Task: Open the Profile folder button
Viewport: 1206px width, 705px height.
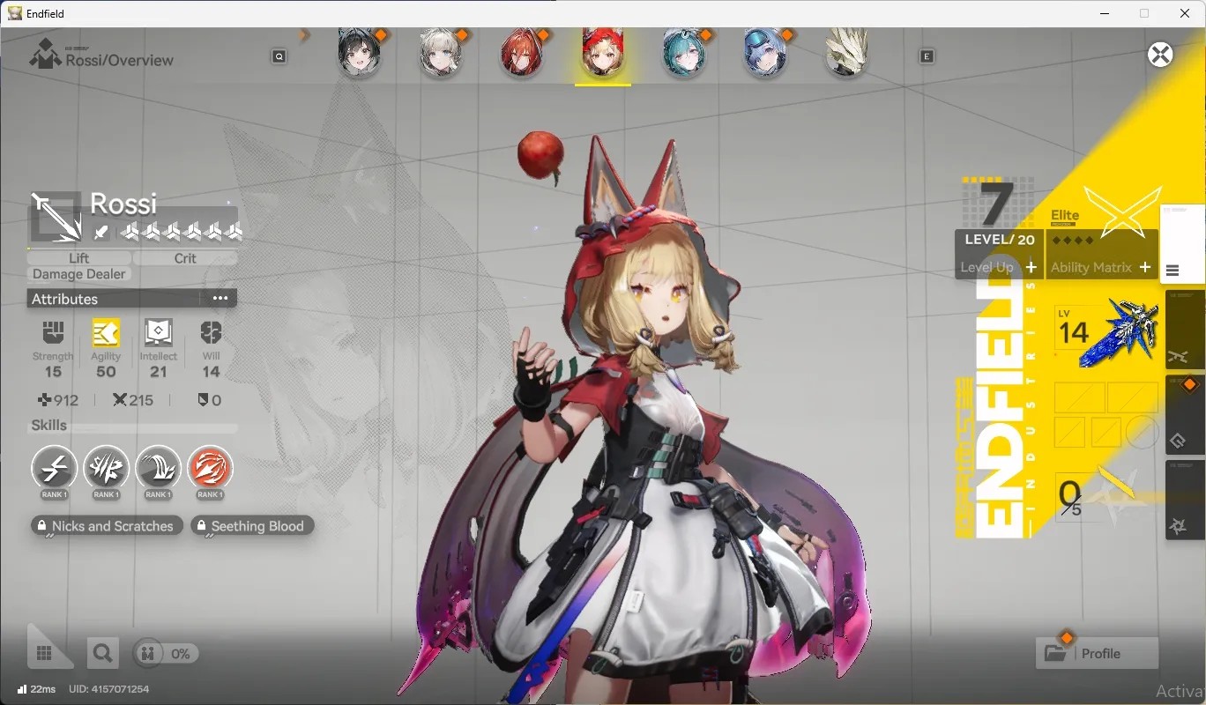Action: coord(1097,653)
